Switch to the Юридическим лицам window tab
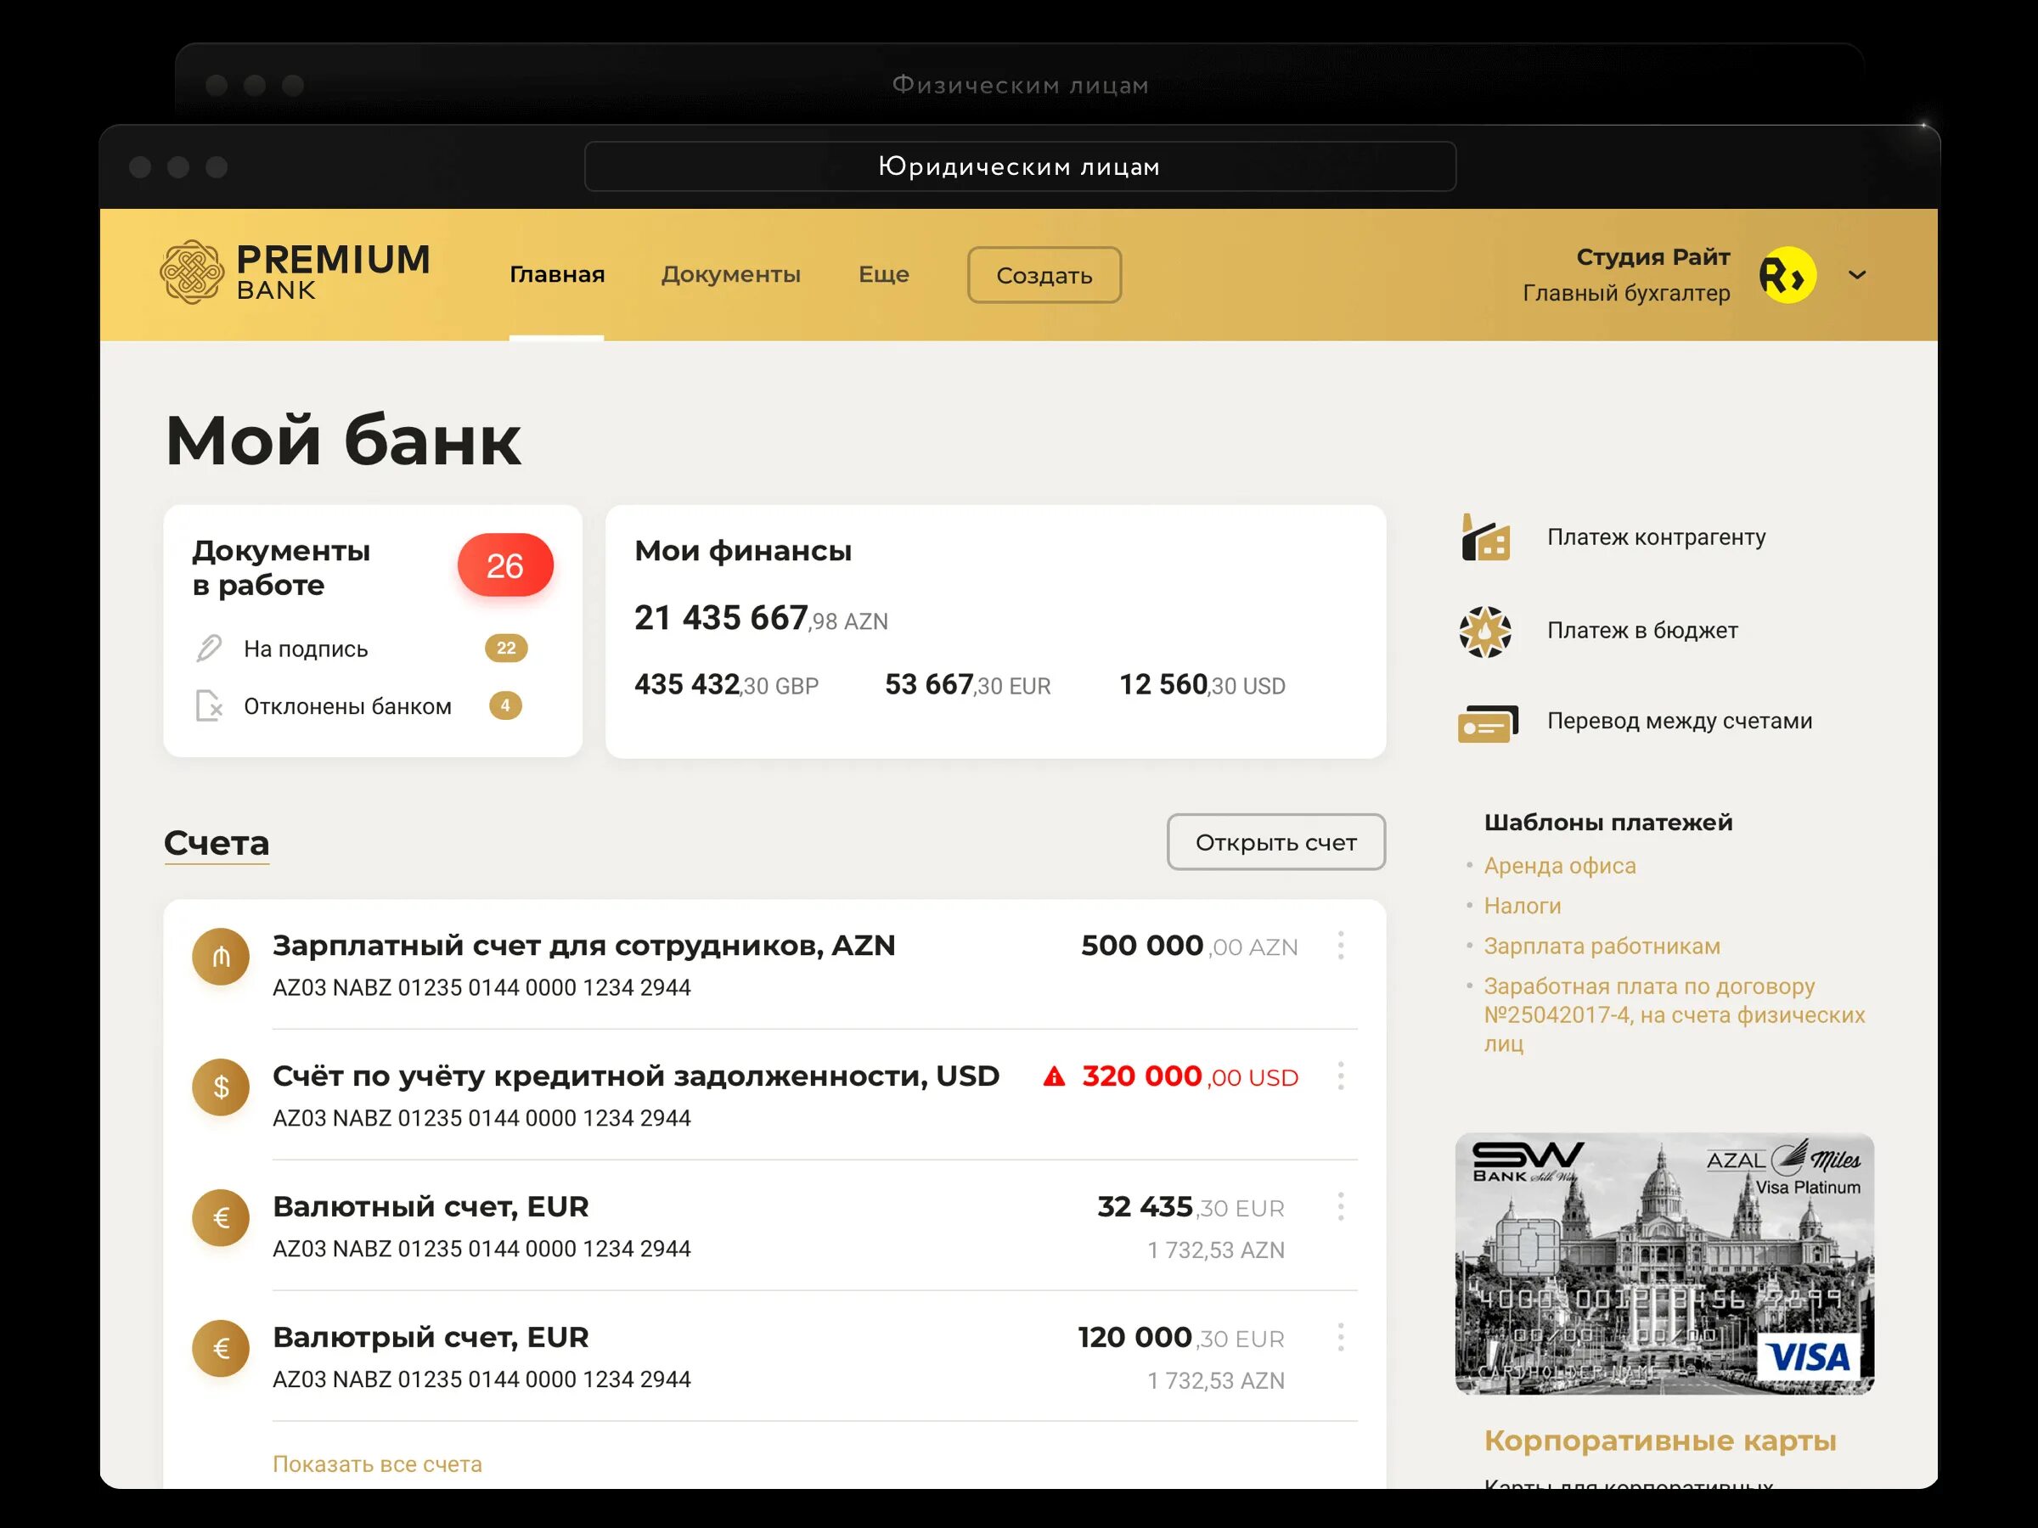Image resolution: width=2038 pixels, height=1528 pixels. click(1019, 166)
